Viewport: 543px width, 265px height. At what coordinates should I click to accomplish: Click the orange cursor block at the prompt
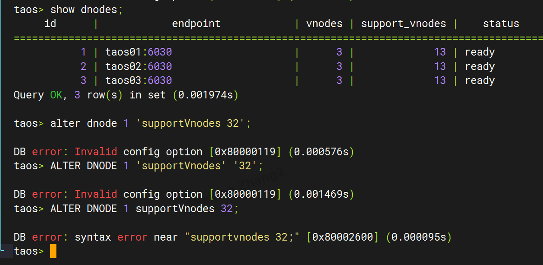(x=53, y=251)
